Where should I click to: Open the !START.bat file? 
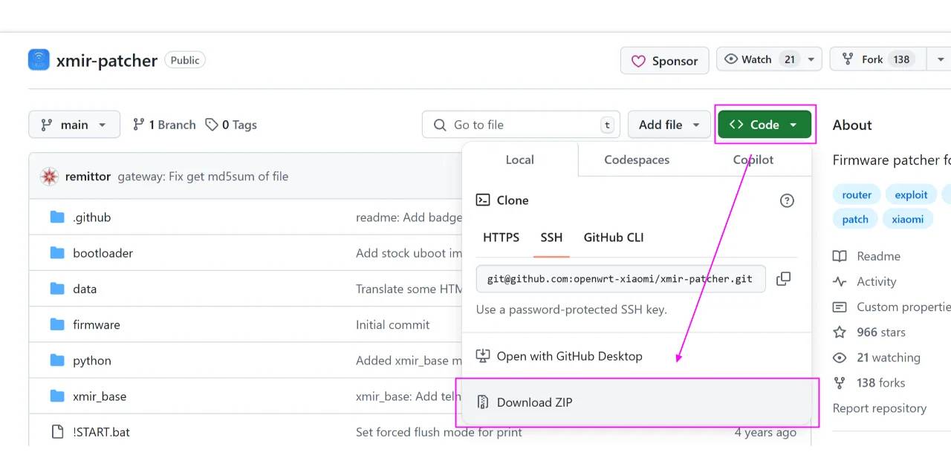click(x=101, y=432)
